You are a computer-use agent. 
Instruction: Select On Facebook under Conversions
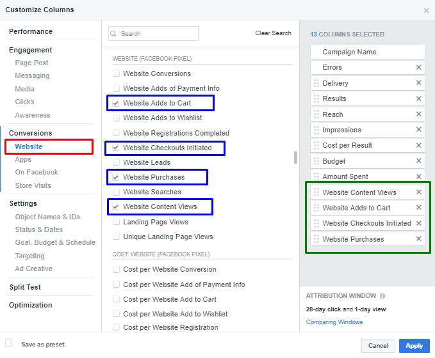pyautogui.click(x=37, y=172)
